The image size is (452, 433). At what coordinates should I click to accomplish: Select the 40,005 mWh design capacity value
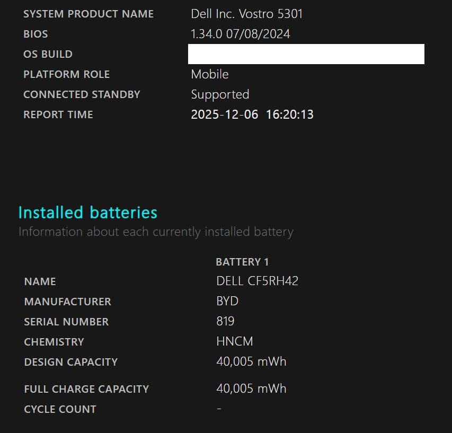250,361
